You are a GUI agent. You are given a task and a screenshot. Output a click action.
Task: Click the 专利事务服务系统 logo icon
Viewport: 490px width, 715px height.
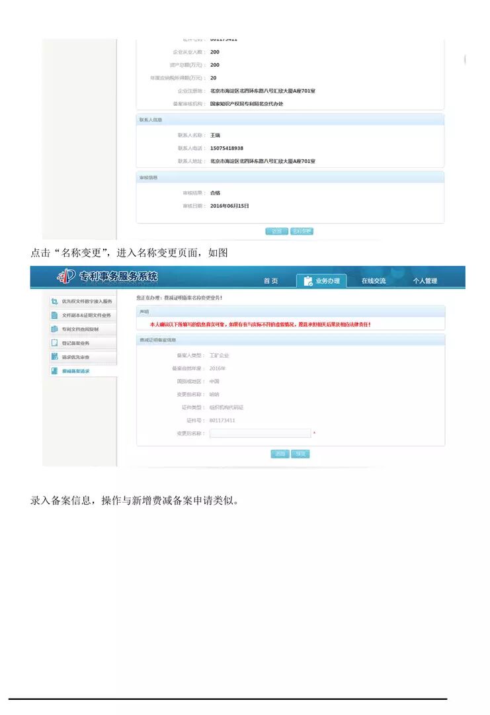[x=67, y=276]
